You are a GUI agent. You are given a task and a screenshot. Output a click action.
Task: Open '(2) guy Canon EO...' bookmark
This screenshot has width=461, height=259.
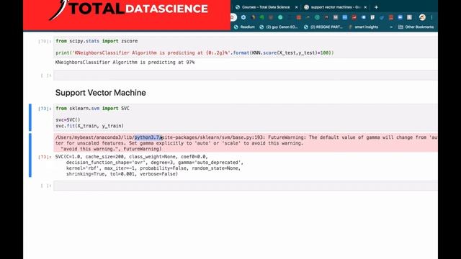click(279, 27)
